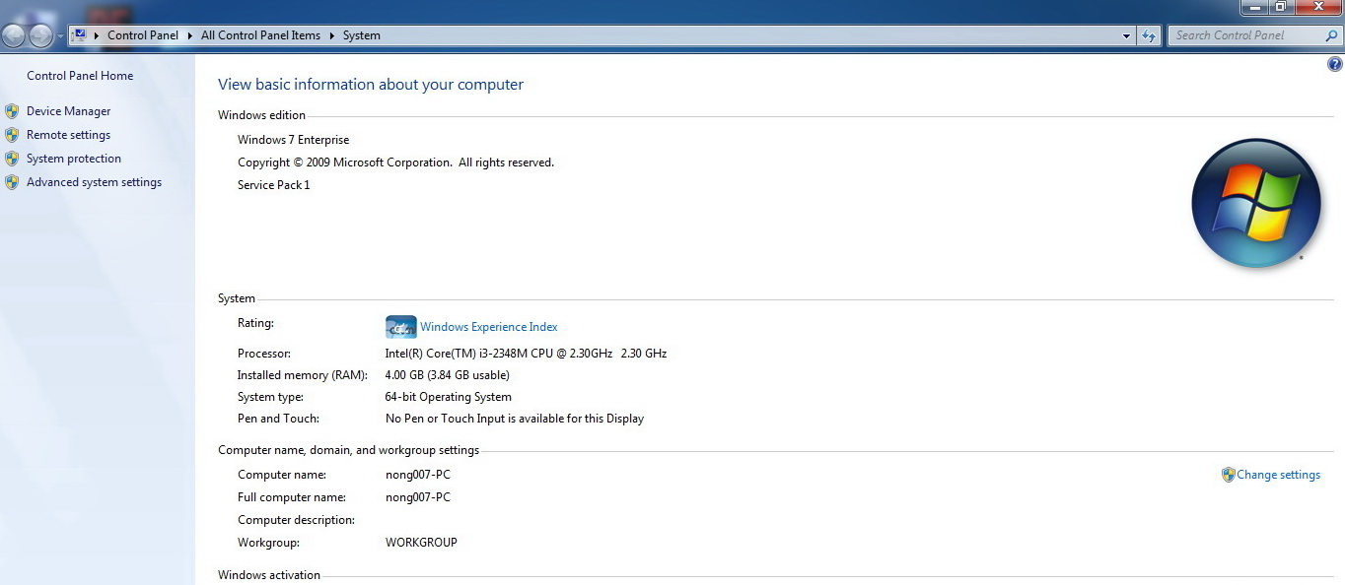Open Device Manager link
This screenshot has height=585, width=1345.
(68, 111)
